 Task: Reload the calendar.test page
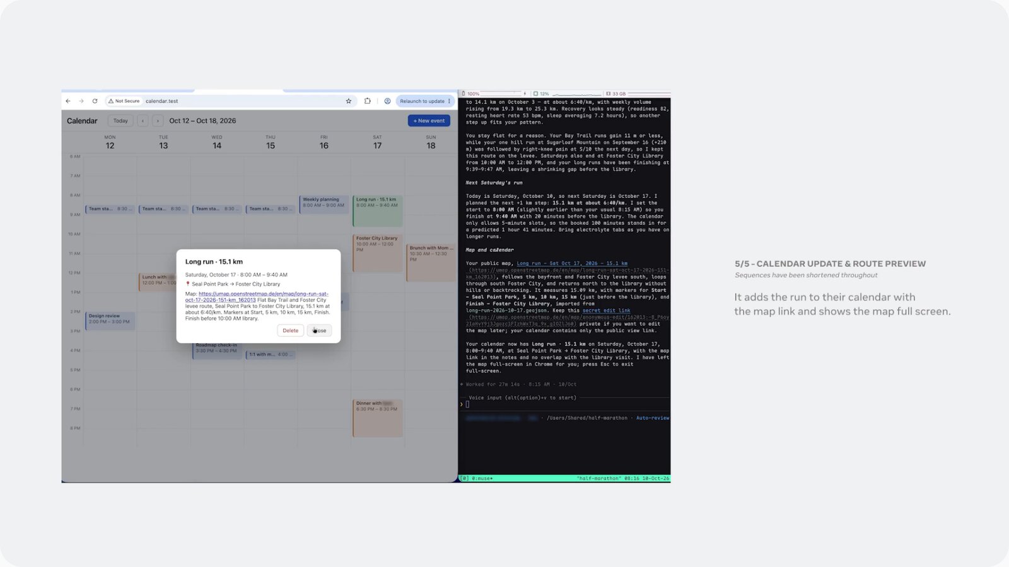[95, 101]
